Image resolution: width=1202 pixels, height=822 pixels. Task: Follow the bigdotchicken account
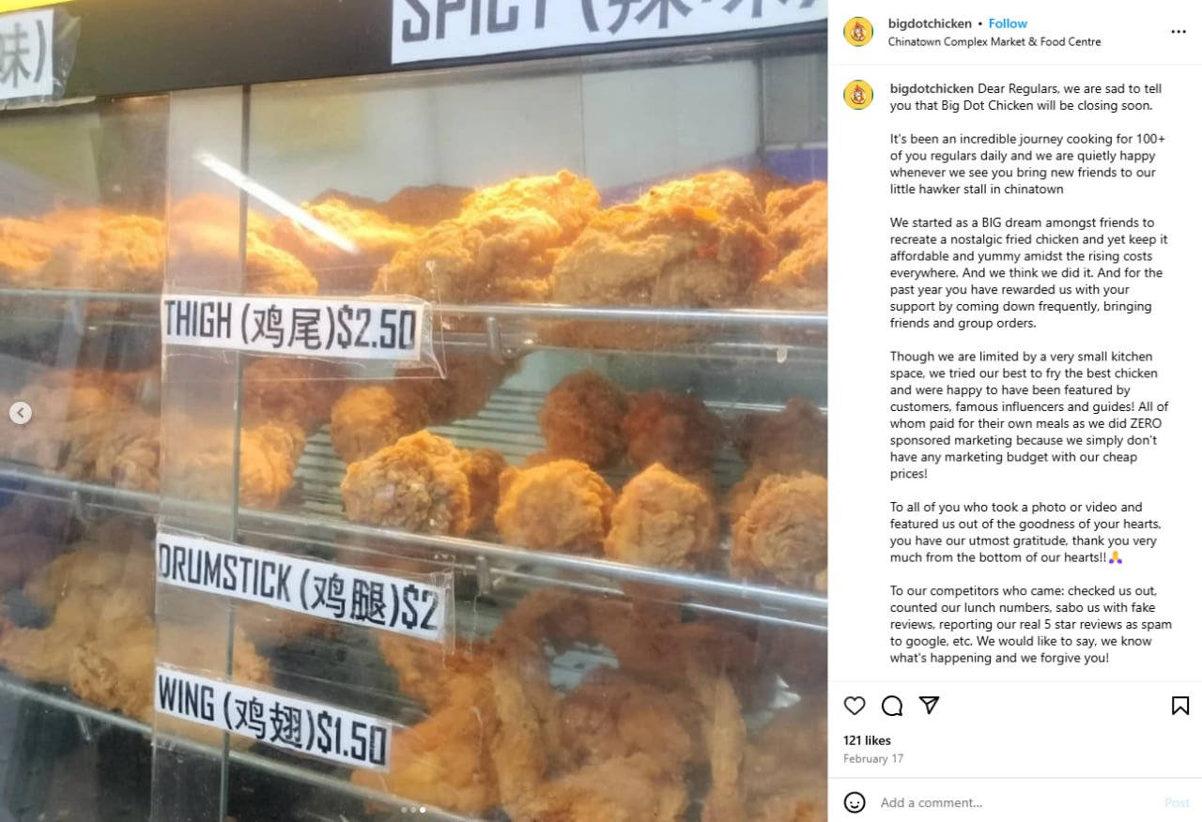tap(1008, 23)
